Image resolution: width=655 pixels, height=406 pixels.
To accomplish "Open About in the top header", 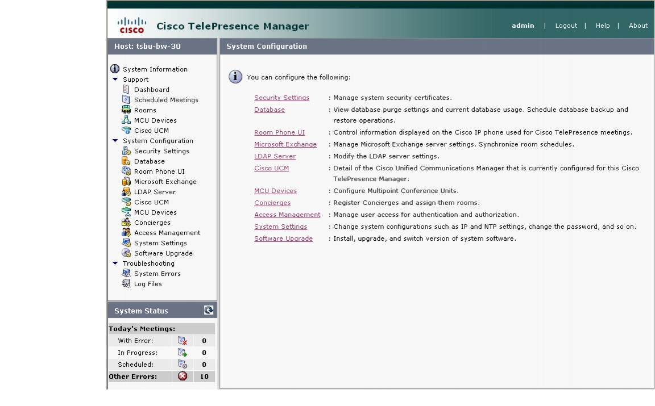I will [639, 26].
